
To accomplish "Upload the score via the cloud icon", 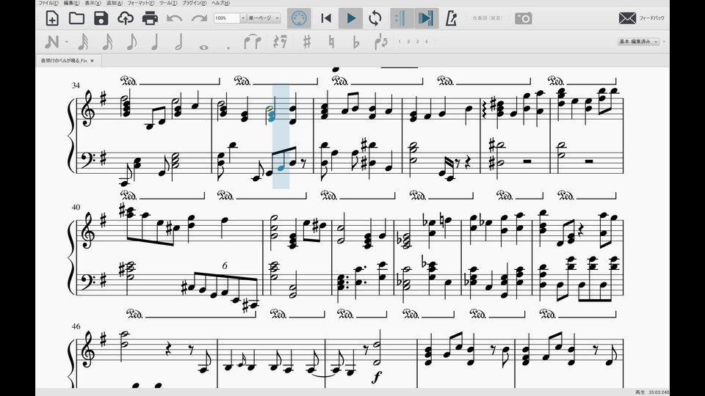I will (x=126, y=18).
